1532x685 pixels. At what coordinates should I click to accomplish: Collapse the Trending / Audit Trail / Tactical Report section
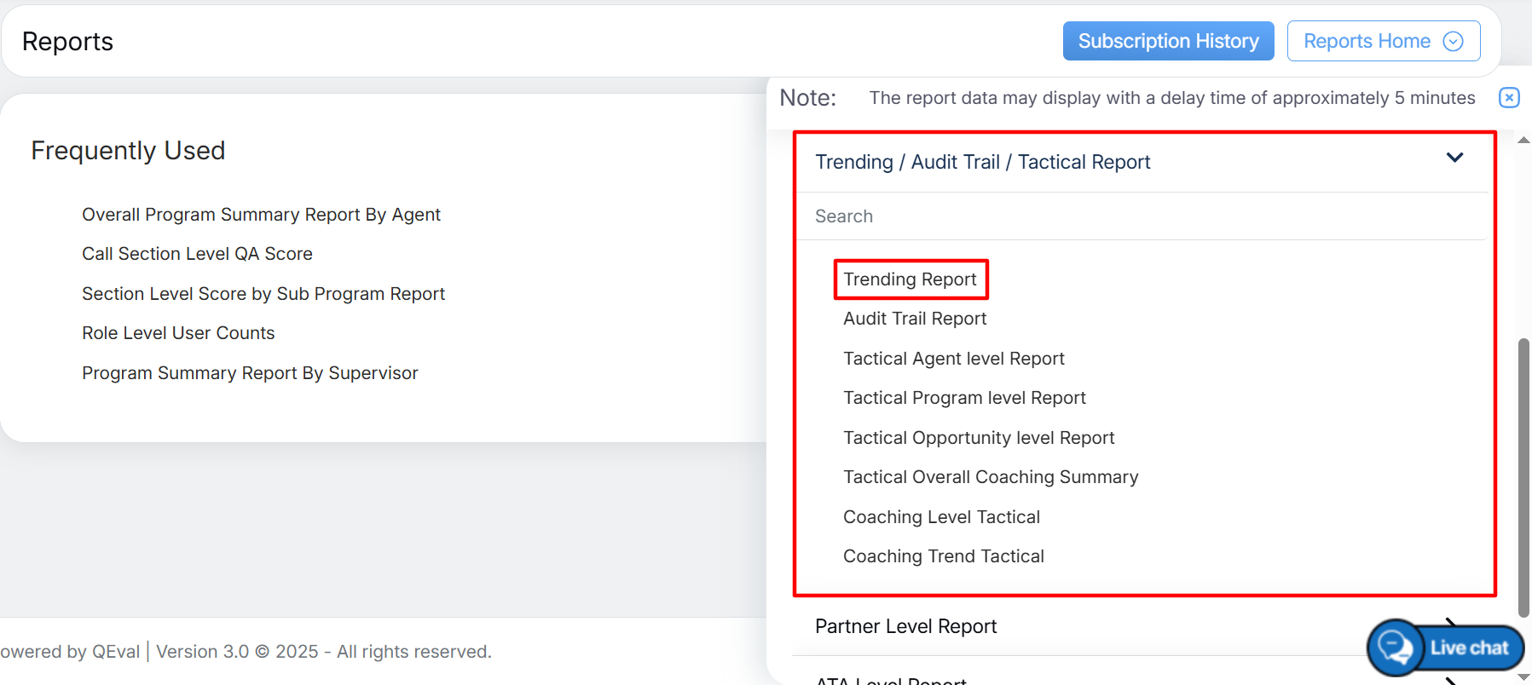click(1454, 158)
